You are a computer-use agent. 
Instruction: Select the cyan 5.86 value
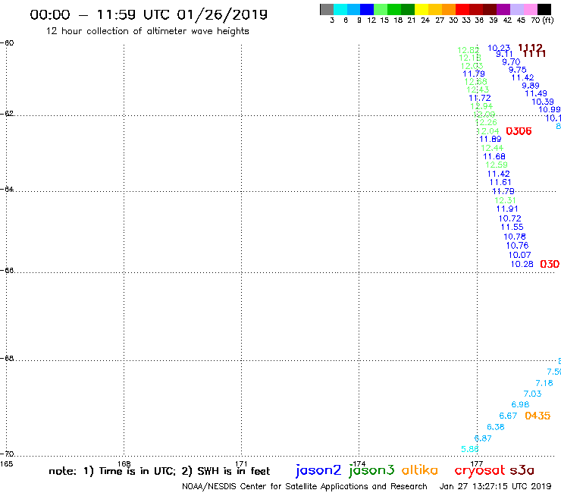click(x=470, y=449)
